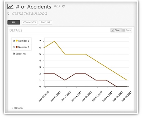Expand the DETAILS section at bottom
The height and width of the screenshot is (118, 142).
(18, 108)
